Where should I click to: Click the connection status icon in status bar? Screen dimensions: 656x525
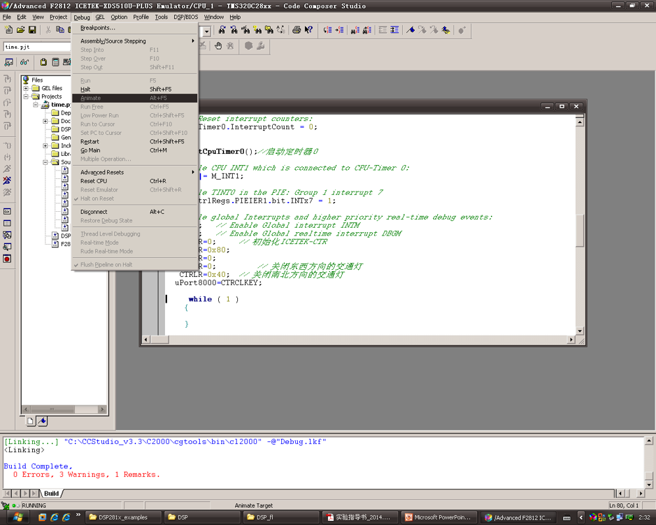5,505
